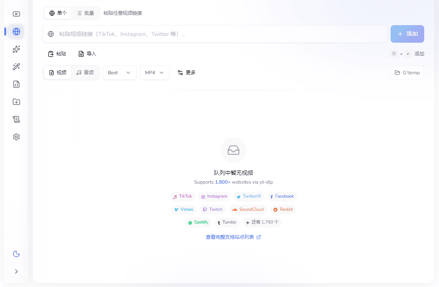Open the code file section in sidebar
The height and width of the screenshot is (287, 439).
[16, 84]
